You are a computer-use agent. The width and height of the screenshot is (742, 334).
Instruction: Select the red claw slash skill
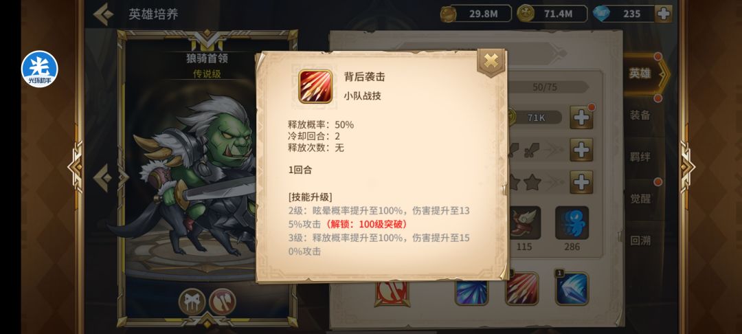coord(521,288)
